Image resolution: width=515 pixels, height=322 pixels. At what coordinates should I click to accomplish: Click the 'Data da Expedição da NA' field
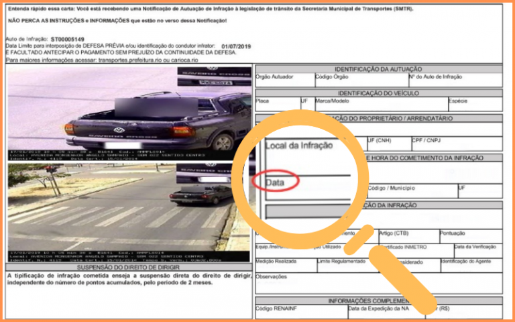(x=386, y=312)
